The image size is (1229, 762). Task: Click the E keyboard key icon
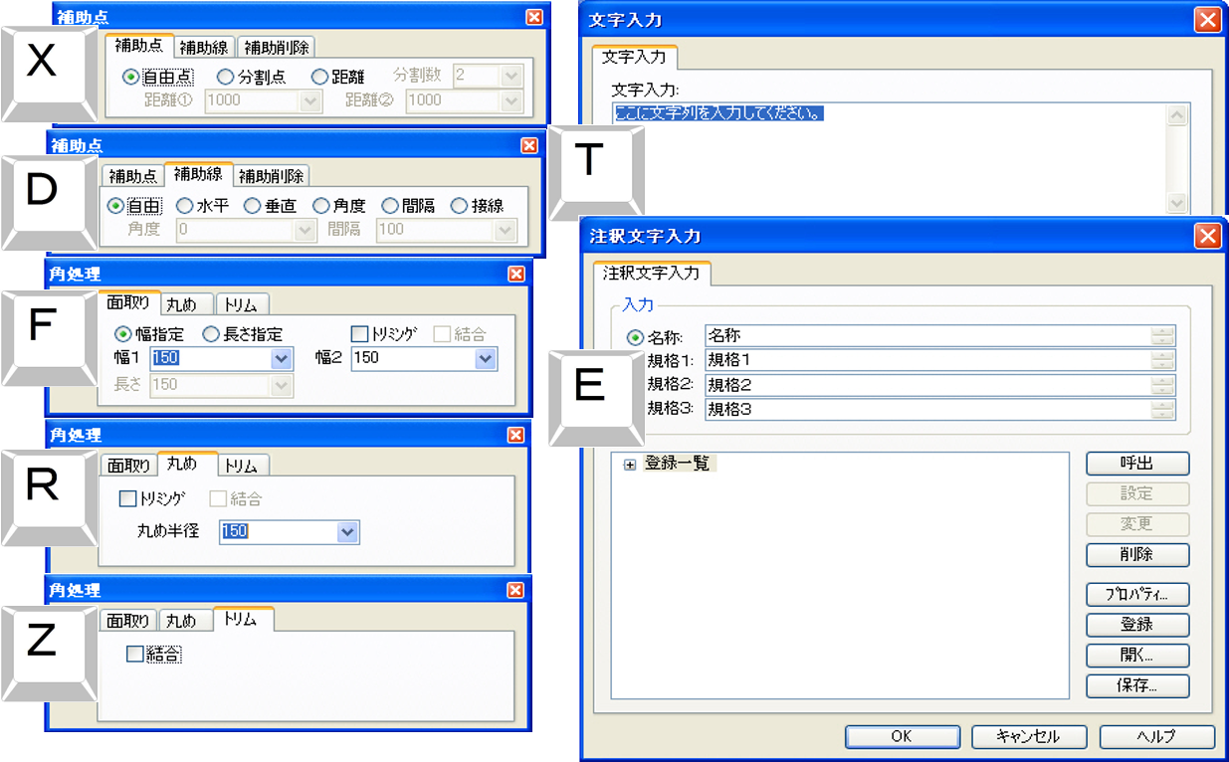[590, 387]
